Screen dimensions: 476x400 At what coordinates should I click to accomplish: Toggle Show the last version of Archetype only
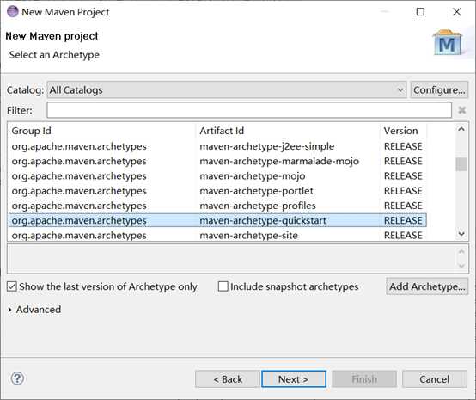tap(11, 286)
